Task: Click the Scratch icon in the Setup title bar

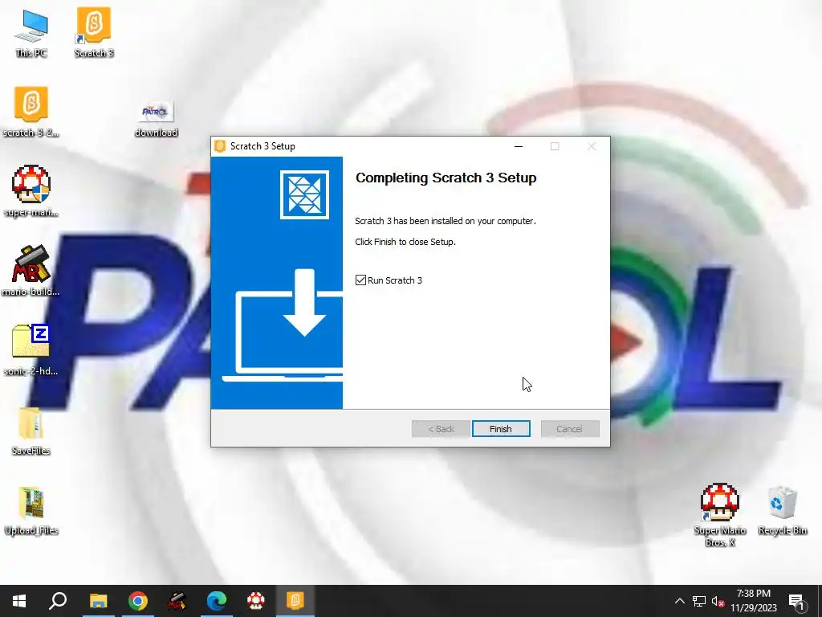Action: 220,146
